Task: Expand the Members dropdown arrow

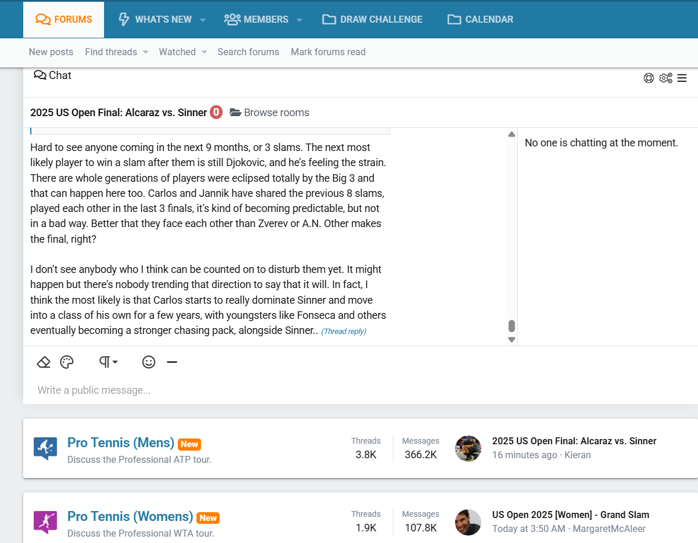Action: click(299, 20)
